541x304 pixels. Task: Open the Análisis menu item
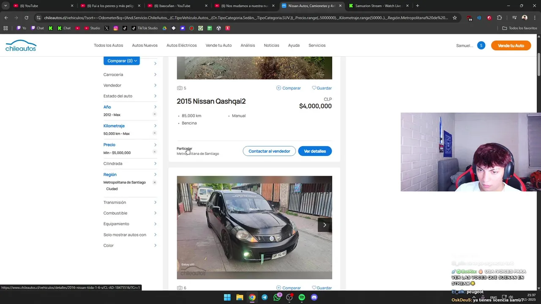pos(248,46)
